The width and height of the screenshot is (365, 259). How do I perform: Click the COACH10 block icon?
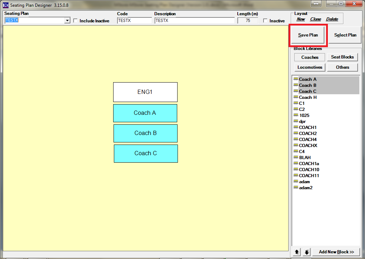[x=296, y=169]
